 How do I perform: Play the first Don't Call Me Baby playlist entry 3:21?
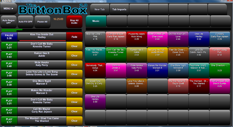pos(9,46)
